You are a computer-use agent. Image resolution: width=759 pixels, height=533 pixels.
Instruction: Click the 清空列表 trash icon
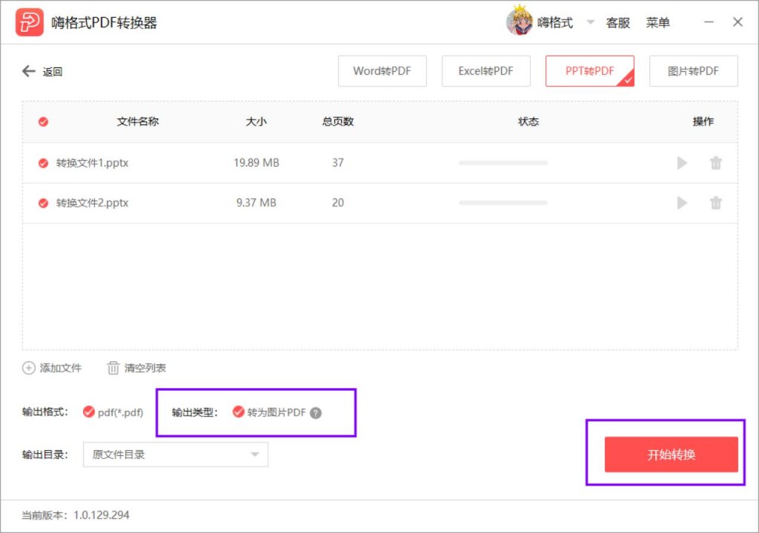(113, 368)
